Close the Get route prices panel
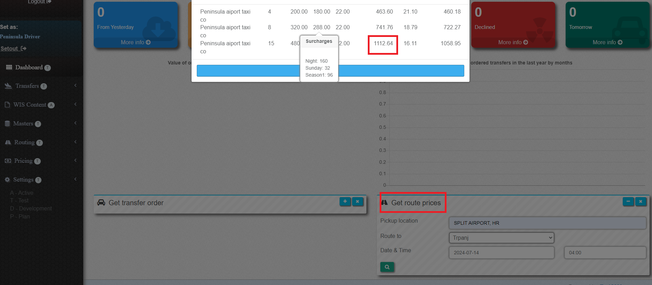 (641, 201)
